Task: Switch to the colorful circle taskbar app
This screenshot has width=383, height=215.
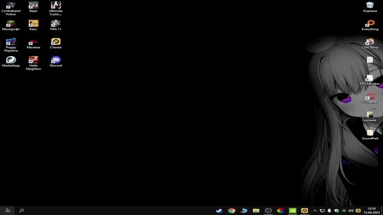Action: pos(281,211)
